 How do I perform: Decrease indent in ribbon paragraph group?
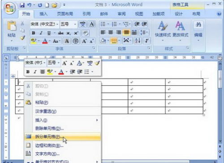137,24
